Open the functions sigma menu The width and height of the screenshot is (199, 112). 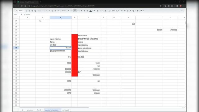tap(137, 11)
